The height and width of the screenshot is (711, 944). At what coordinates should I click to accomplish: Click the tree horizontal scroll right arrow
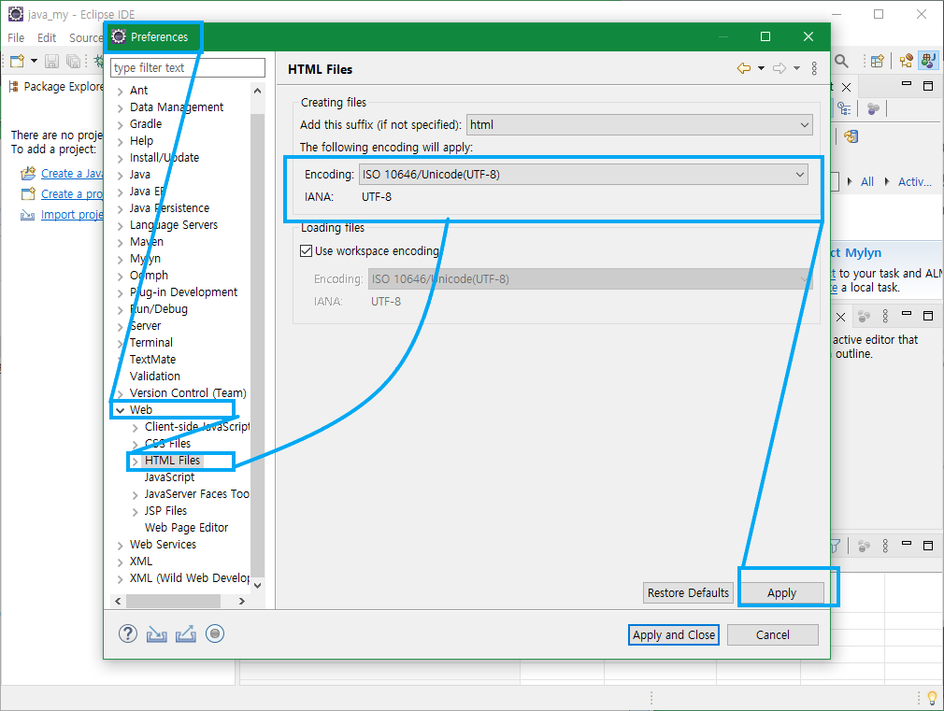coord(242,602)
